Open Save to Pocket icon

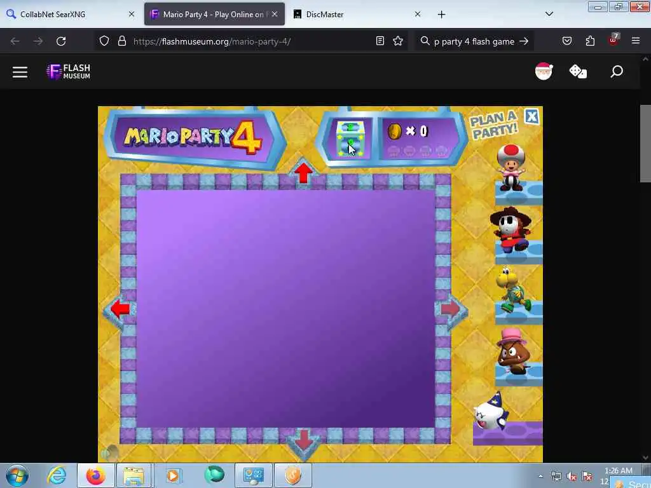(x=567, y=41)
